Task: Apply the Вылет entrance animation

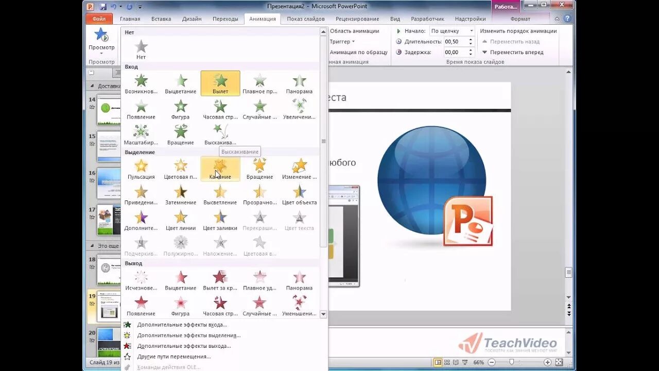Action: click(x=220, y=83)
